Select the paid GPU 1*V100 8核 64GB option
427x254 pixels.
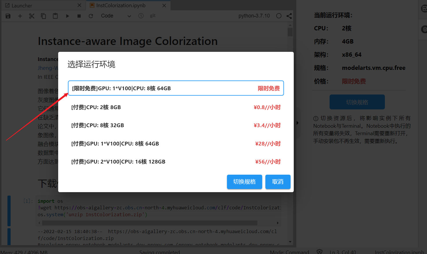(x=176, y=144)
